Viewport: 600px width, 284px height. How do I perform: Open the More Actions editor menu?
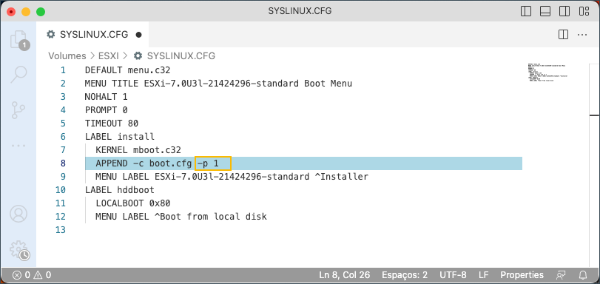pos(582,35)
